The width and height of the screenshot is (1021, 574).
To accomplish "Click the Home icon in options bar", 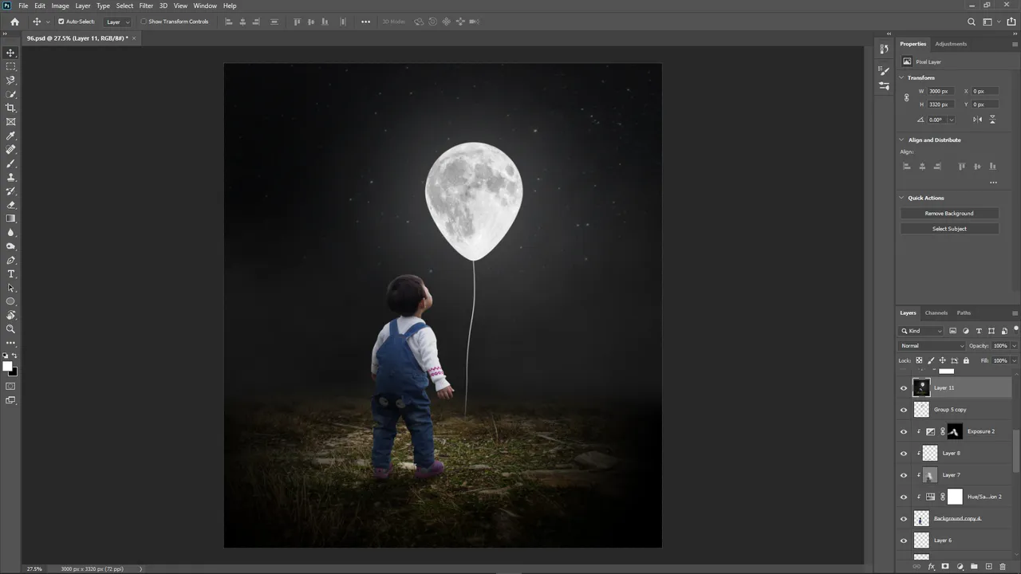I will 14,22.
